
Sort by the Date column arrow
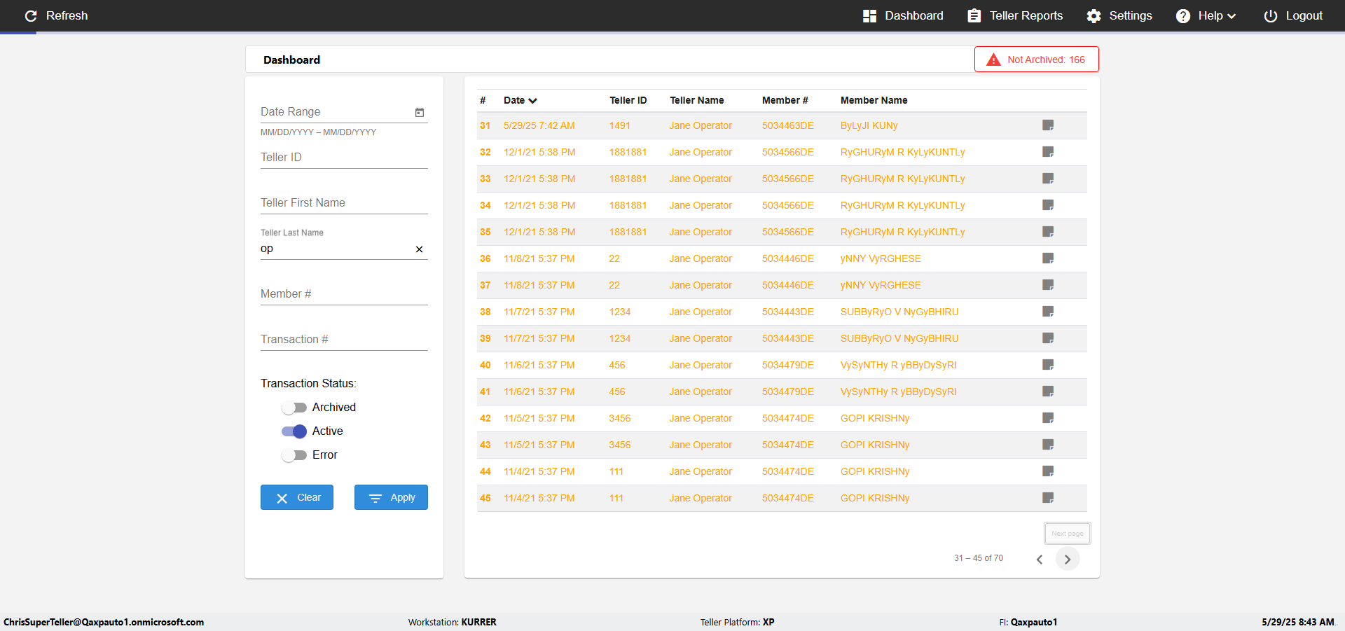[x=532, y=101]
